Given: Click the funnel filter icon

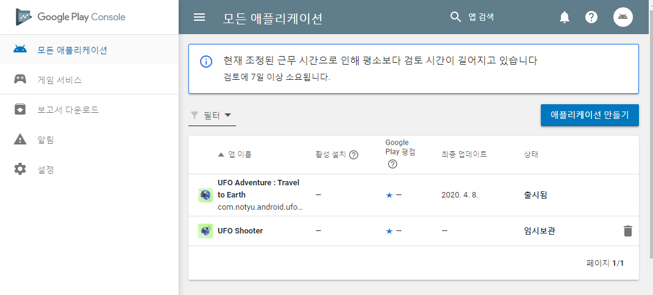Looking at the screenshot, I should pos(194,115).
